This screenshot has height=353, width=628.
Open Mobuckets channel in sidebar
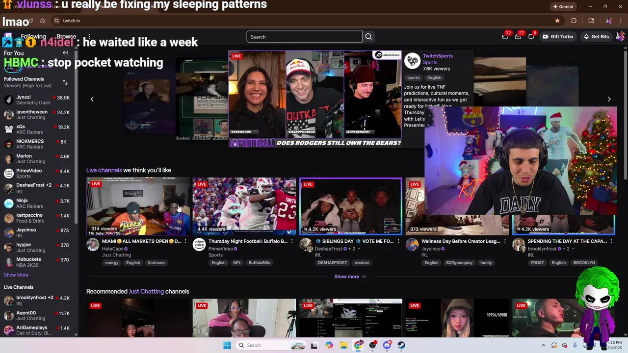pyautogui.click(x=37, y=262)
